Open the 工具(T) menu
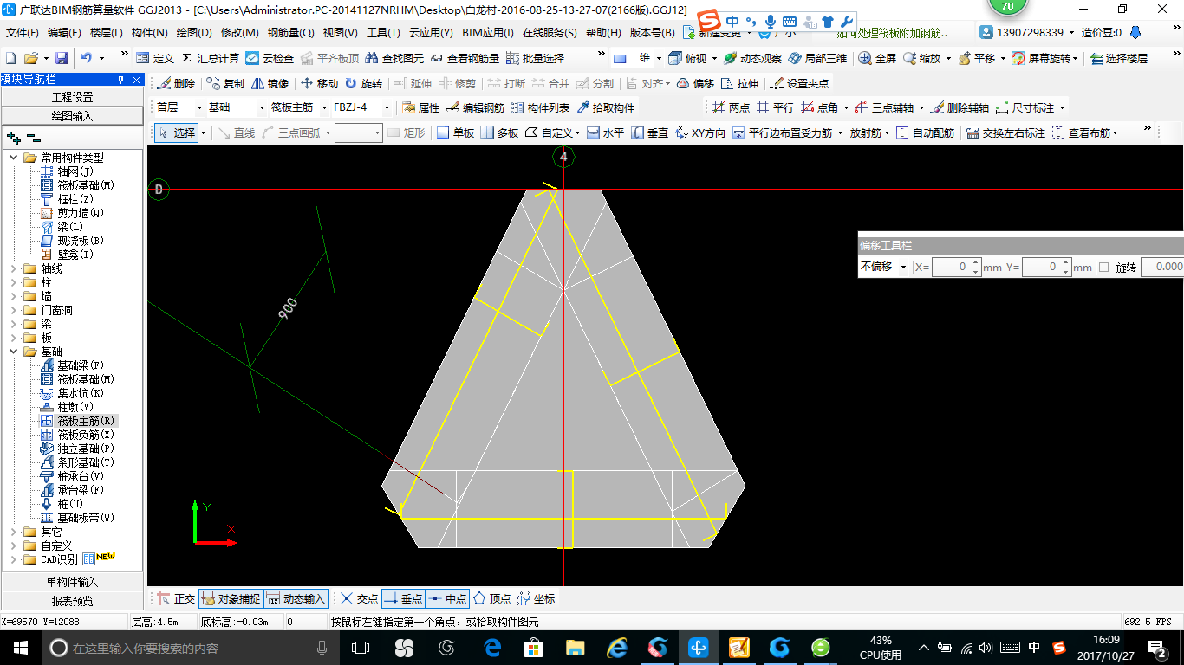Screen dimensions: 1184x665 tap(383, 33)
